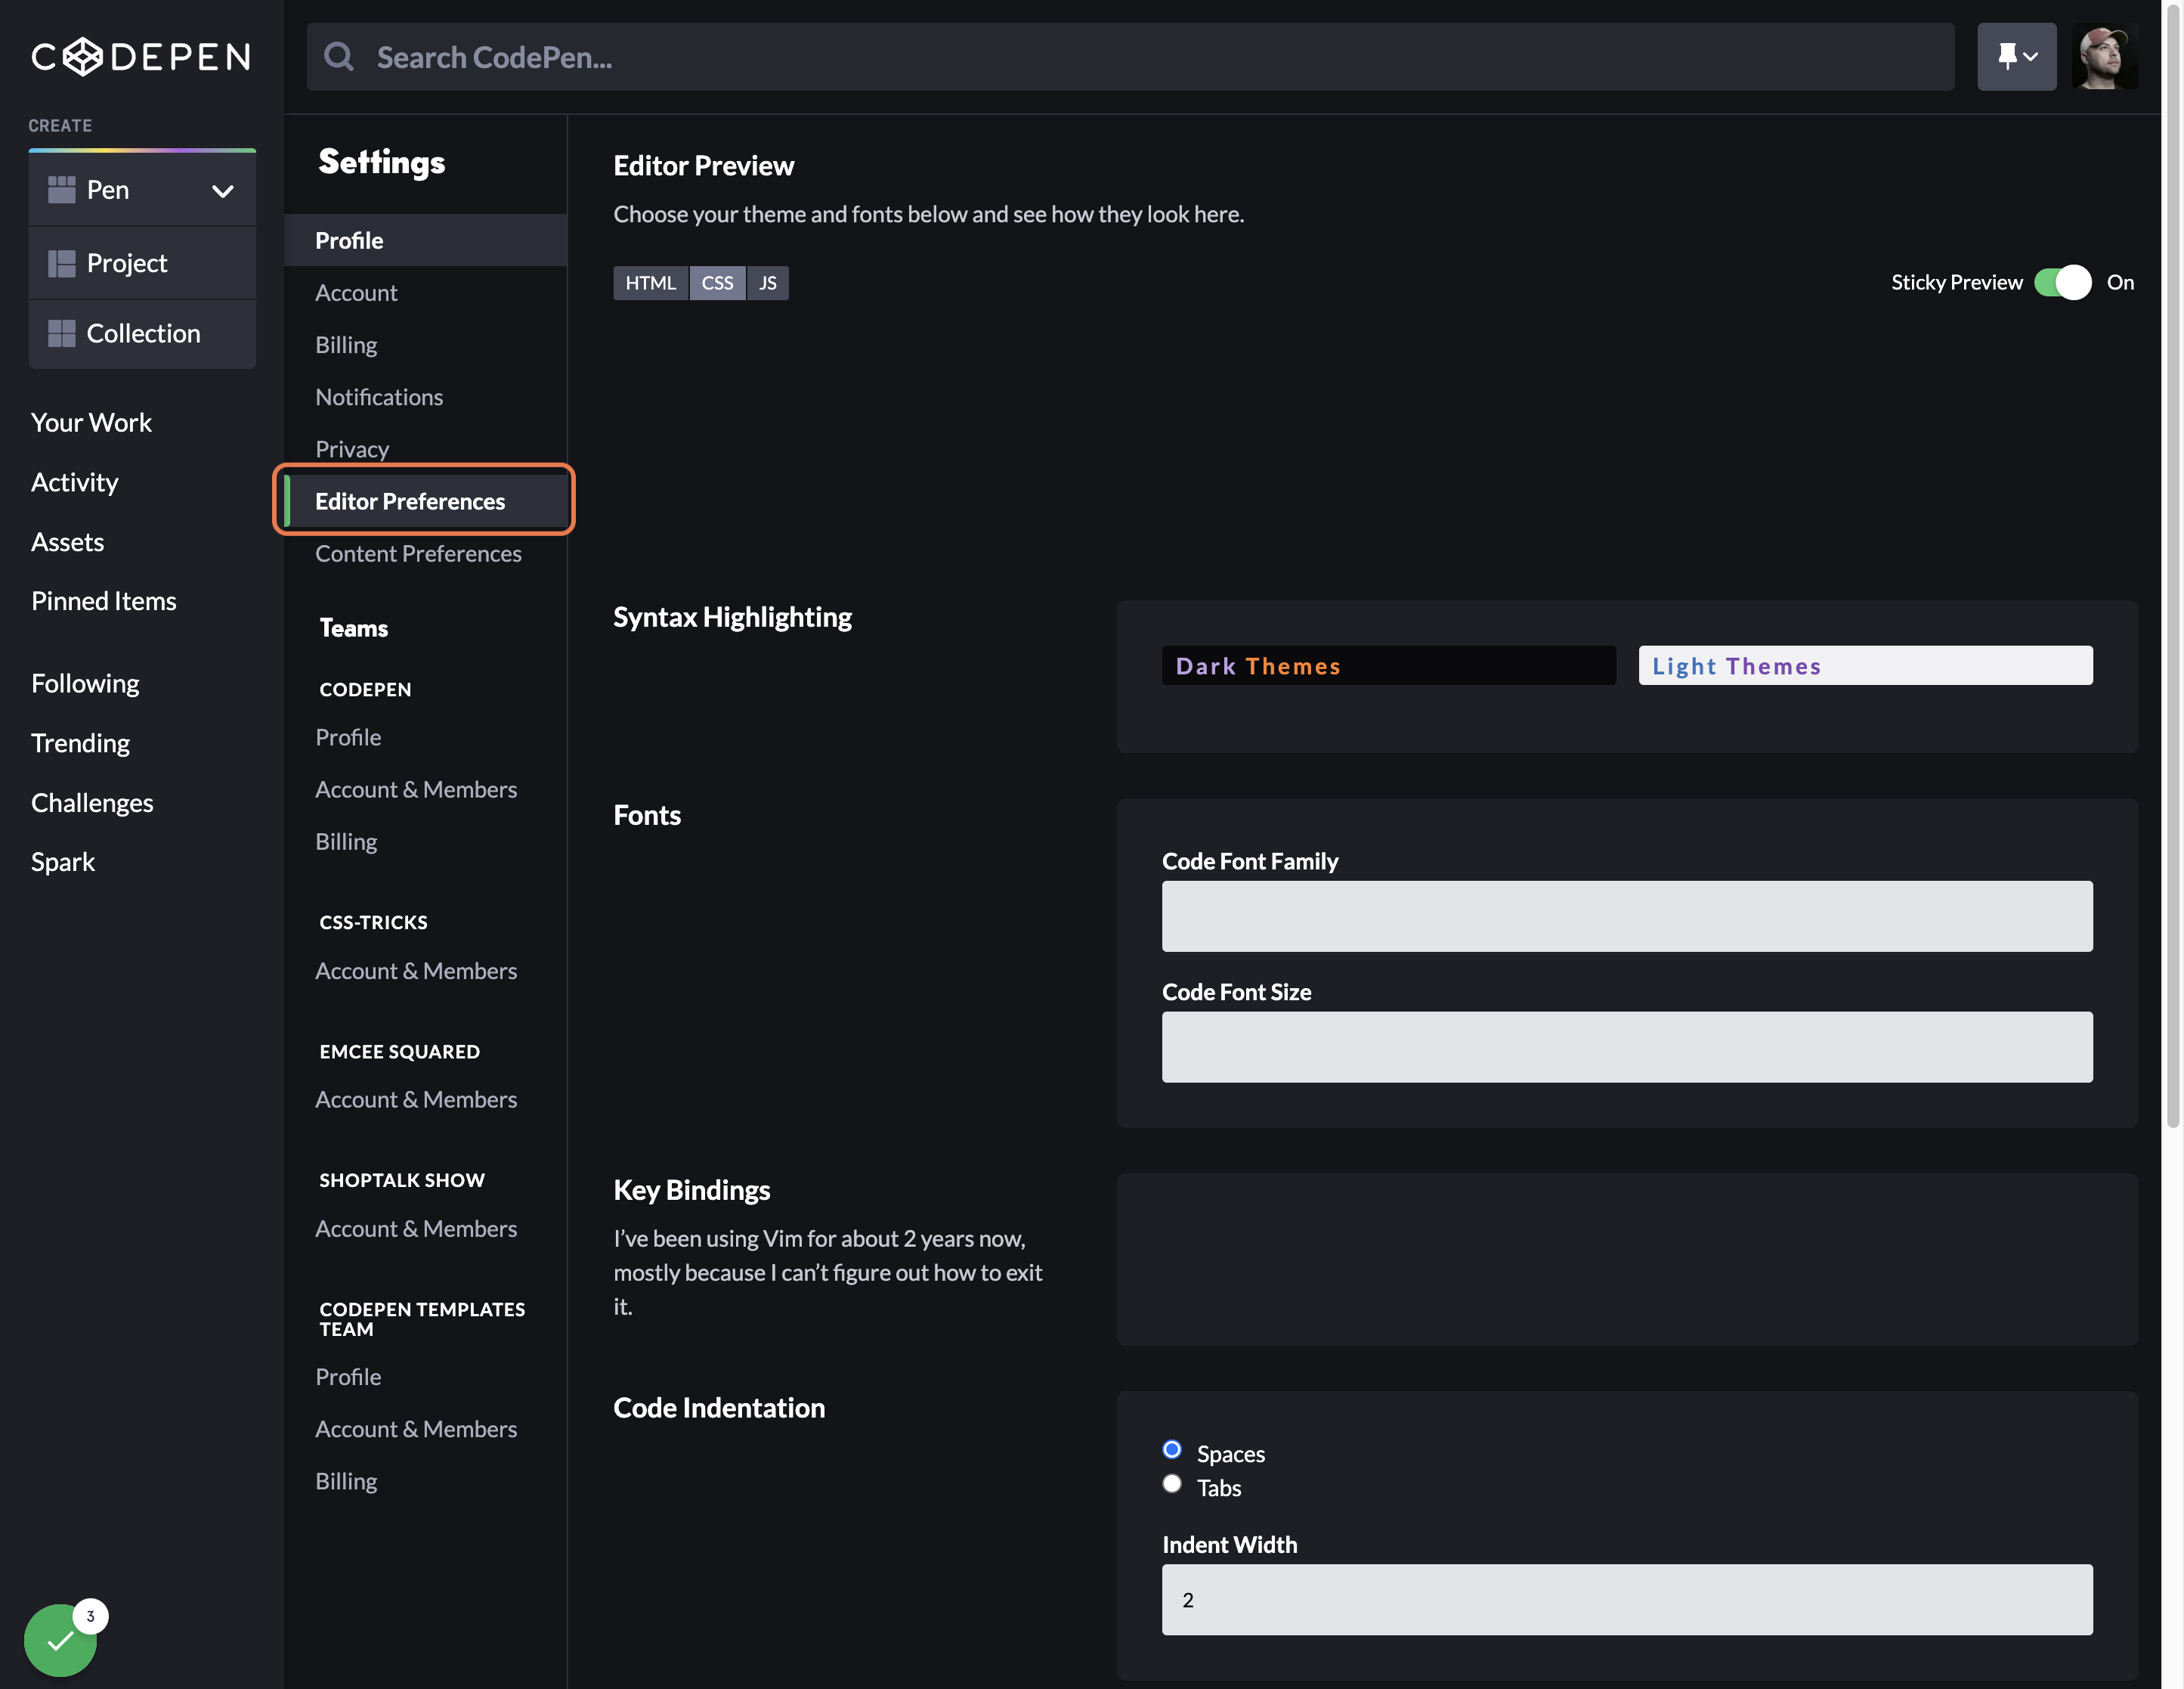The width and height of the screenshot is (2184, 1689).
Task: Open the Activity page
Action: [x=74, y=482]
